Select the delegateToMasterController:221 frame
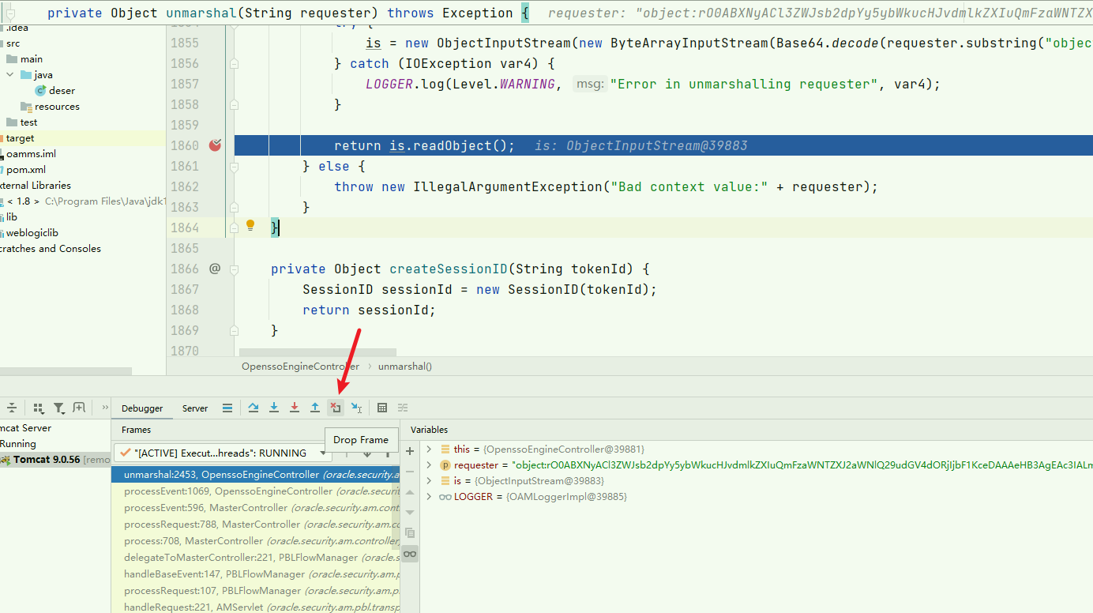This screenshot has width=1093, height=613. pos(256,558)
